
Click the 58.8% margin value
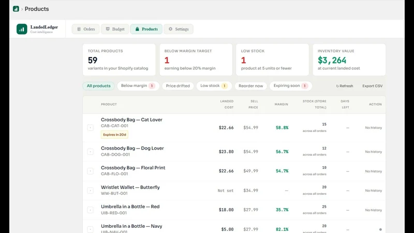[x=282, y=127]
